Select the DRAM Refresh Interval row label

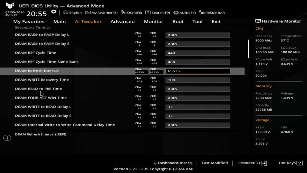37,71
